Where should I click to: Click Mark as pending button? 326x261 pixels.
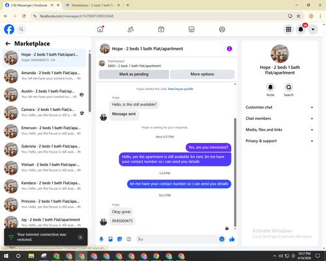pos(134,74)
